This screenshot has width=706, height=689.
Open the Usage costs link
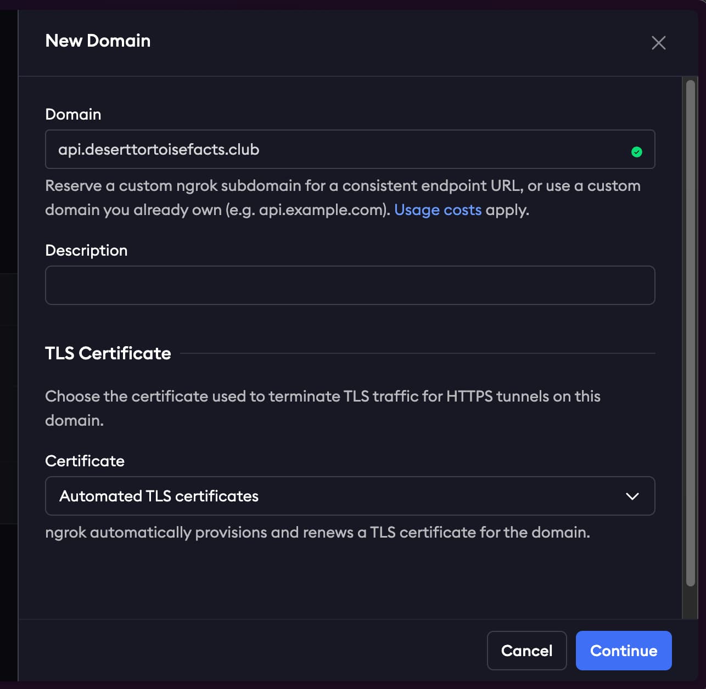tap(438, 210)
